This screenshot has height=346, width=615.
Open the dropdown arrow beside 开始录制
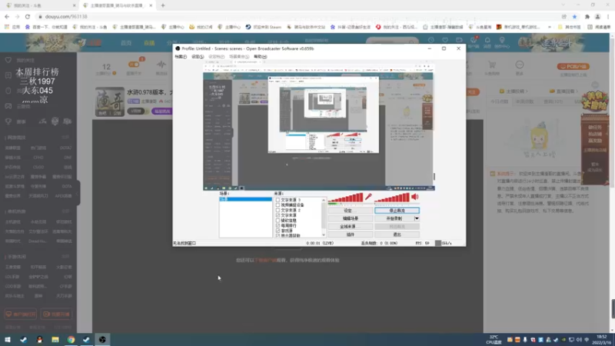pyautogui.click(x=417, y=218)
